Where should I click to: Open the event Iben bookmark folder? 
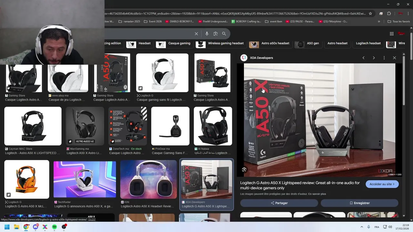tap(274, 22)
